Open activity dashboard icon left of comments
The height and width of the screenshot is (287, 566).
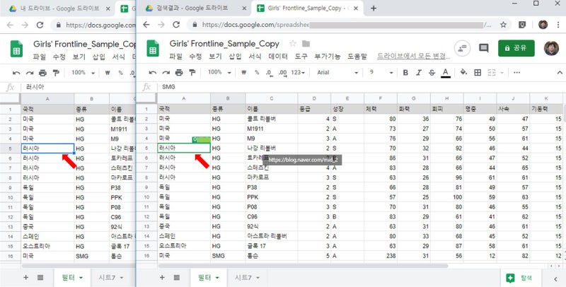pyautogui.click(x=462, y=48)
